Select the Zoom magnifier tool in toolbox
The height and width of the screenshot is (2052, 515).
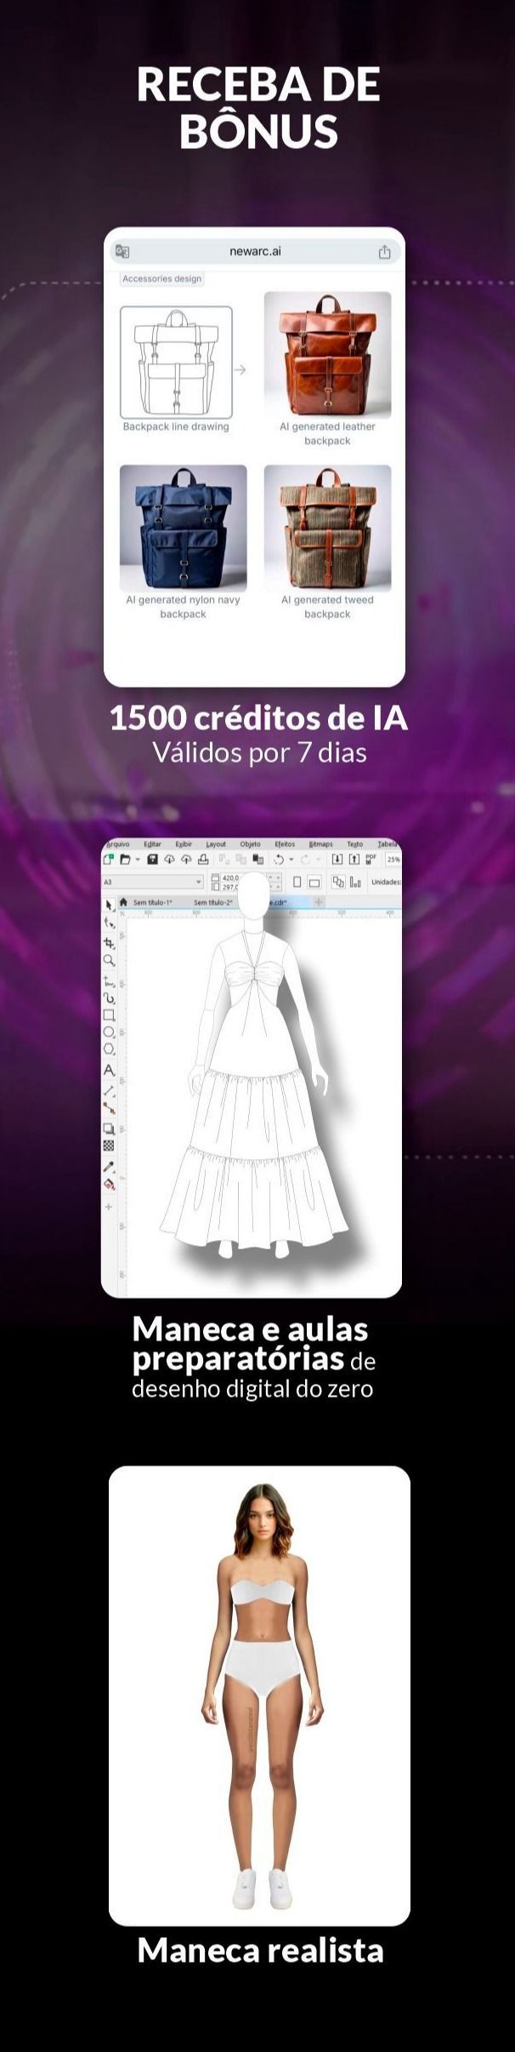[x=109, y=960]
